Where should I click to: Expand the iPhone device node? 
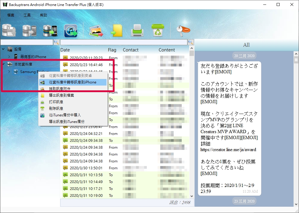pos(9,57)
